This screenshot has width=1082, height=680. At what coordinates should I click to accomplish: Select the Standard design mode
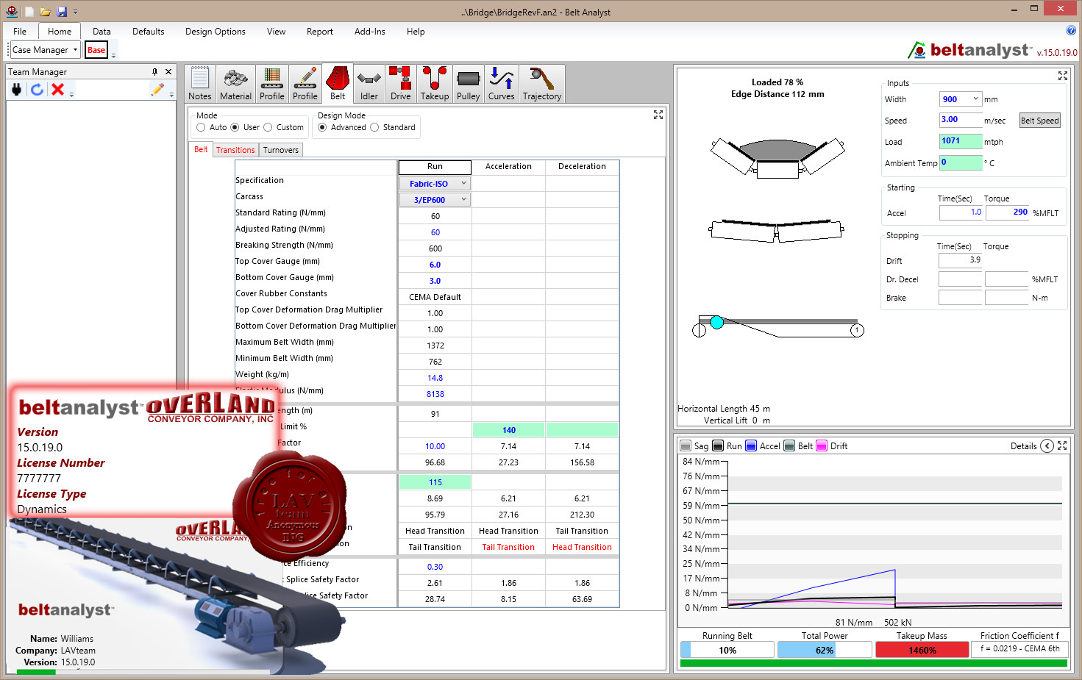click(374, 127)
